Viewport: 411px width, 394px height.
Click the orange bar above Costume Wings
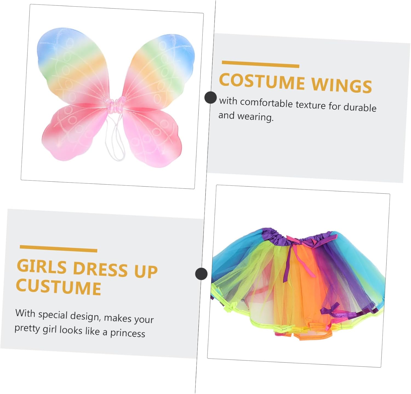coord(261,64)
